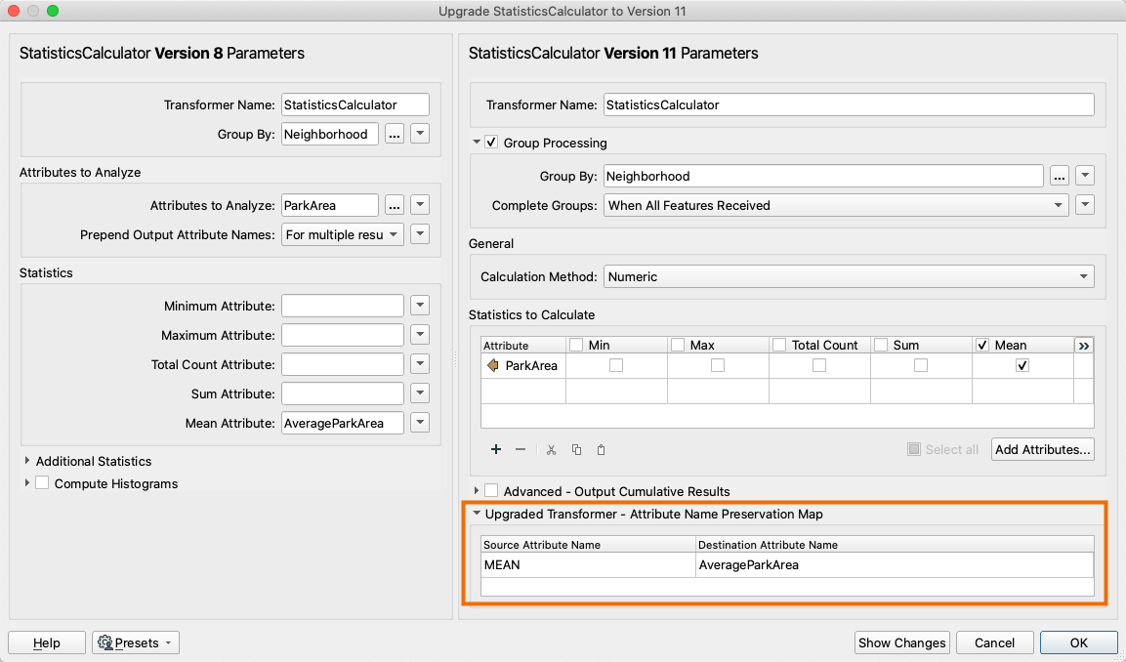
Task: Expand the Additional Statistics section
Action: point(27,460)
